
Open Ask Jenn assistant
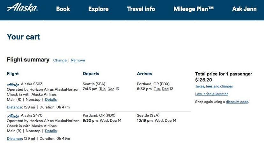click(x=245, y=9)
